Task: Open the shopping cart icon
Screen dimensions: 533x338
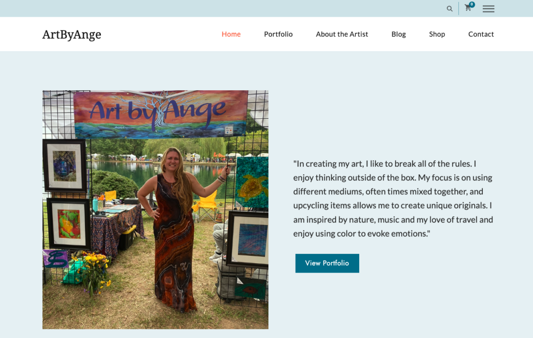Action: pos(468,8)
